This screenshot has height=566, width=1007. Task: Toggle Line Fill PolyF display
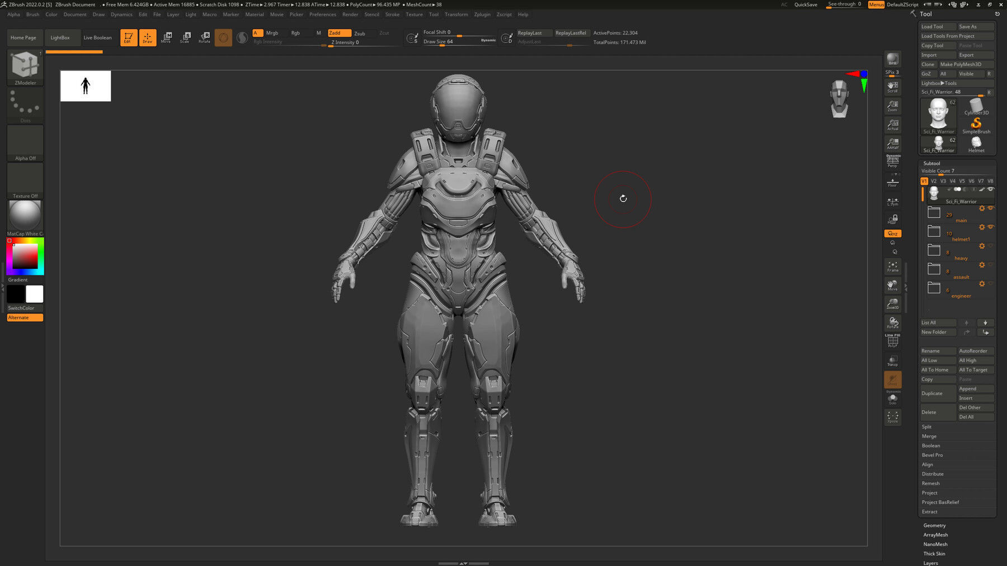click(x=892, y=341)
